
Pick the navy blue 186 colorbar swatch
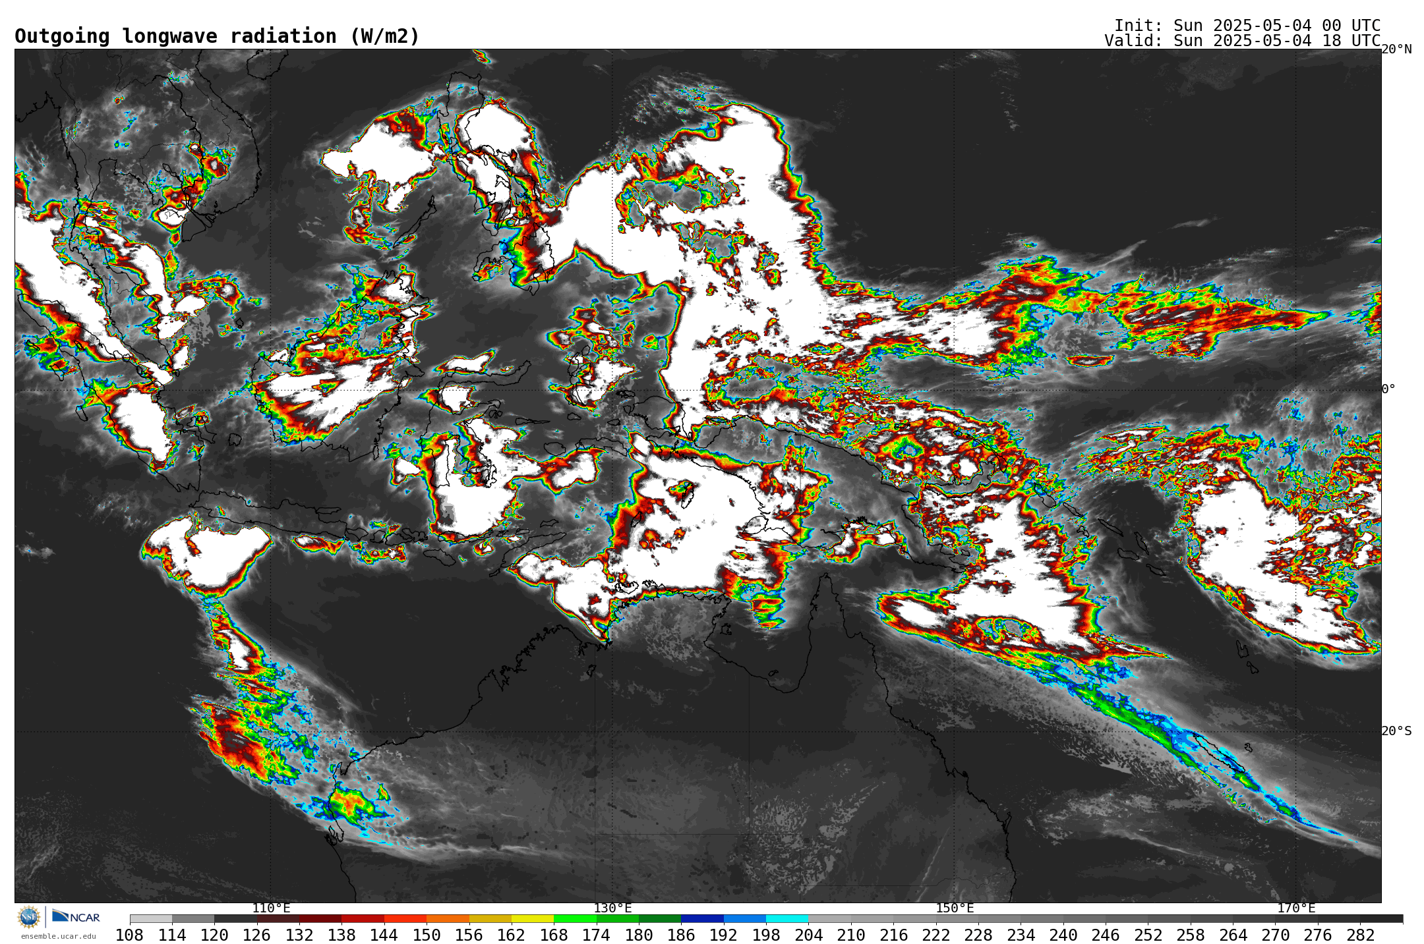pyautogui.click(x=702, y=918)
